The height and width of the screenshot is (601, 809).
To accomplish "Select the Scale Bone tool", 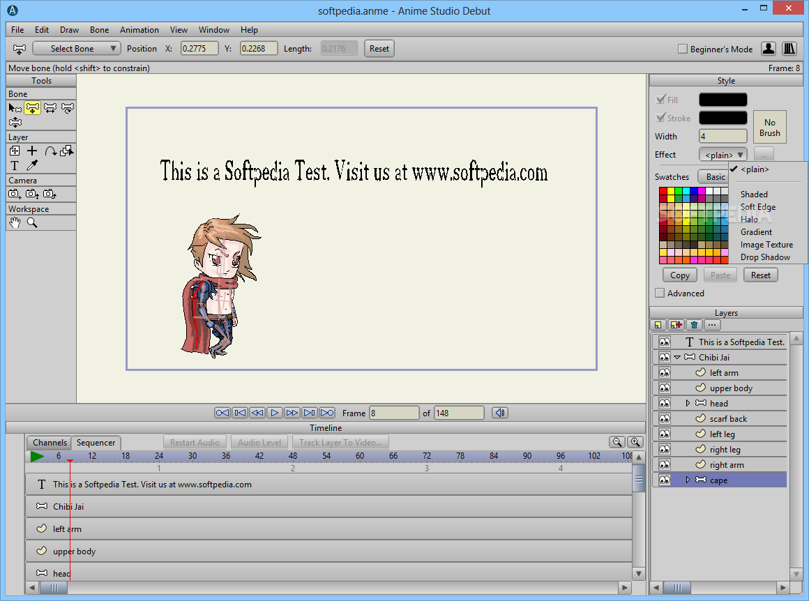I will (x=50, y=108).
